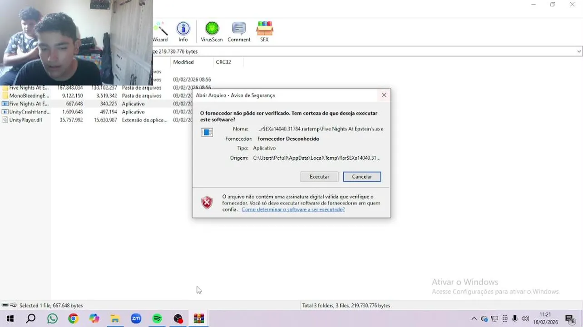
Task: Expand the archive path dropdown arrow
Action: point(579,51)
